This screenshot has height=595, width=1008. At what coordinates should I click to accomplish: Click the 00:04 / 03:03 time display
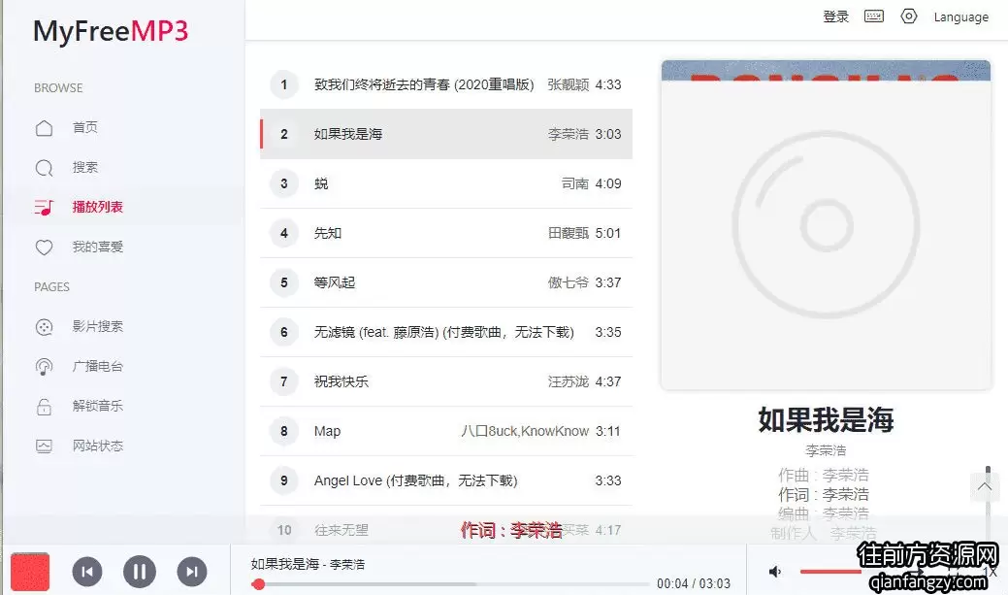[x=694, y=583]
